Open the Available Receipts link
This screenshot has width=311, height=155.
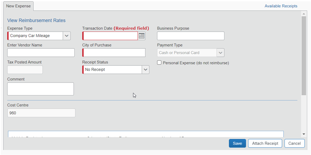[x=281, y=6]
